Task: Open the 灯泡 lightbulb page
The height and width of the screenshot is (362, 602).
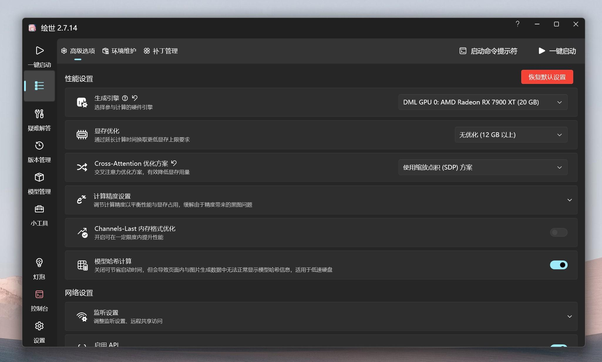Action: pos(39,268)
